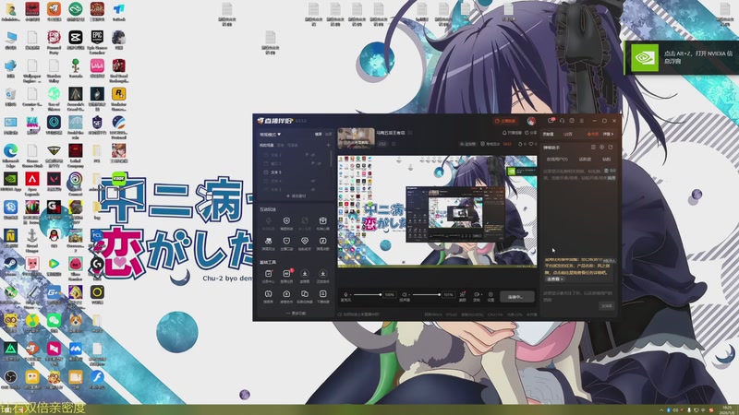Screen dimensions: 739x415
Task: Click the 分享 share link
Action: 530,133
